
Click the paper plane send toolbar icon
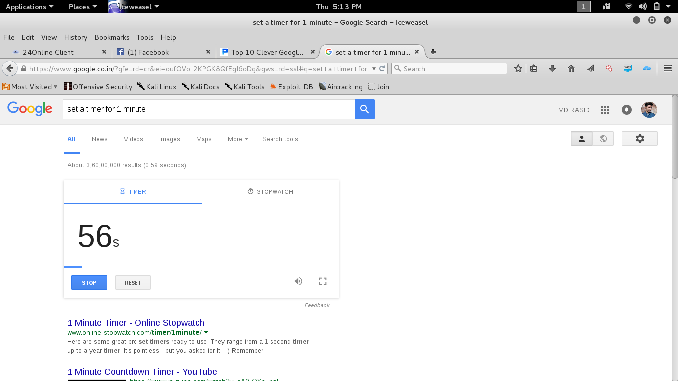coord(590,69)
